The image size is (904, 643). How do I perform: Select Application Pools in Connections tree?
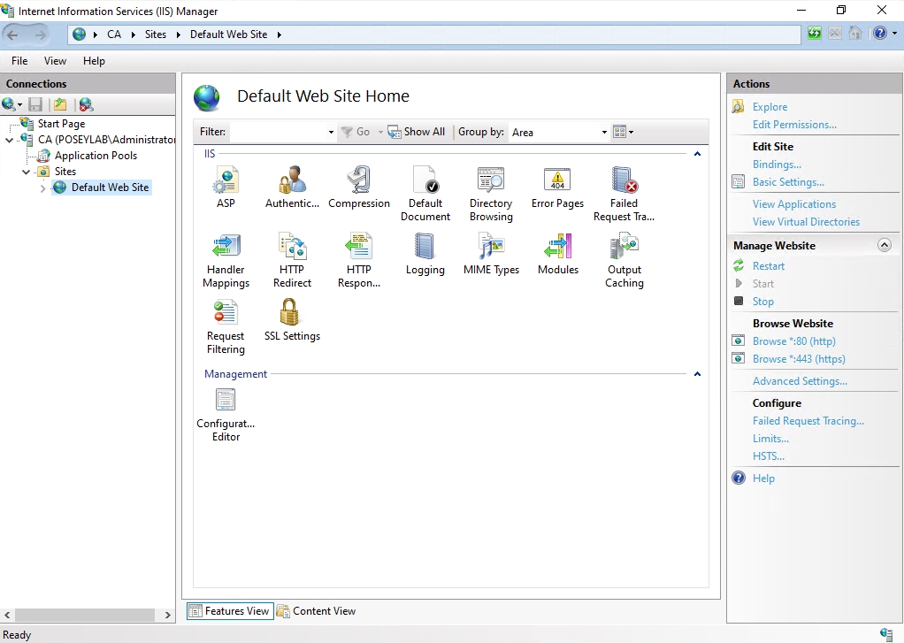tap(96, 156)
